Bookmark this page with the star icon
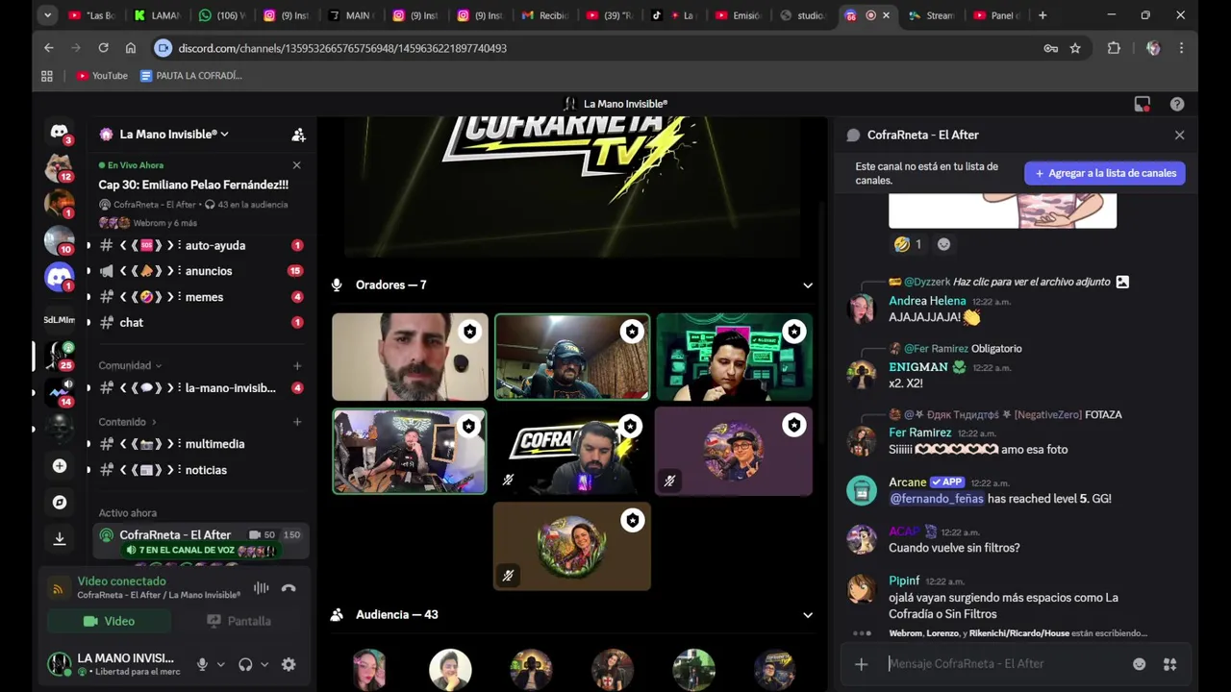 1075,48
